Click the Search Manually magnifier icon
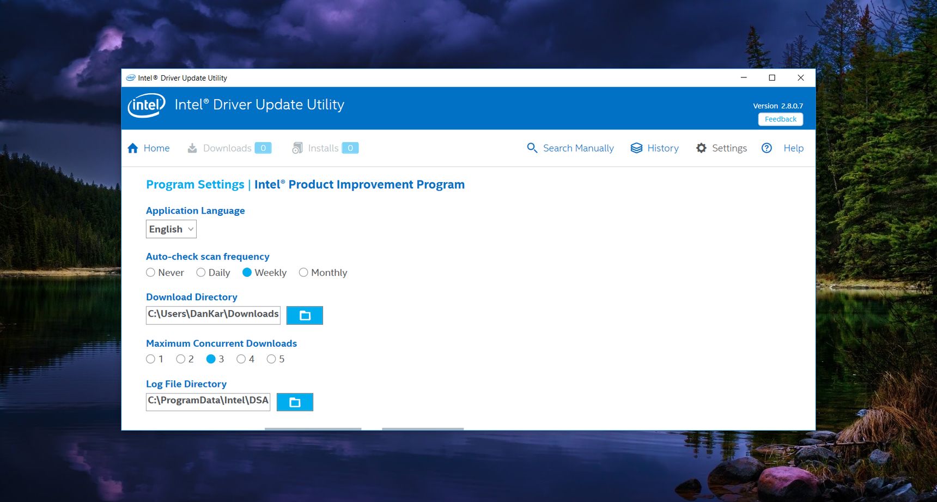The width and height of the screenshot is (937, 502). point(532,148)
